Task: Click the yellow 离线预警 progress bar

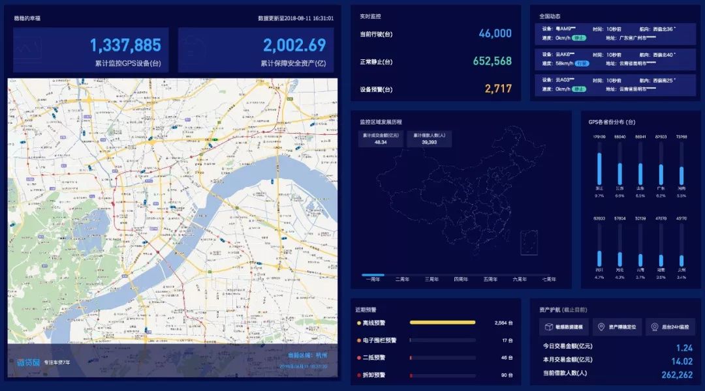Action: 442,323
